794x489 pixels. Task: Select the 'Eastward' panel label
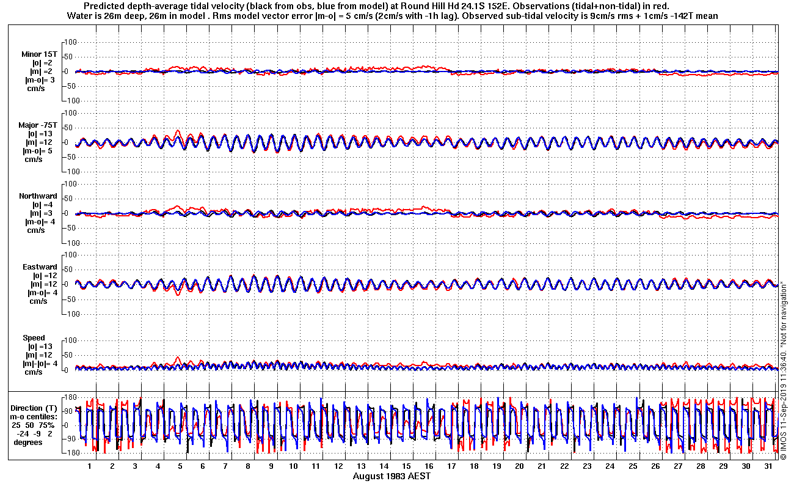[x=40, y=267]
